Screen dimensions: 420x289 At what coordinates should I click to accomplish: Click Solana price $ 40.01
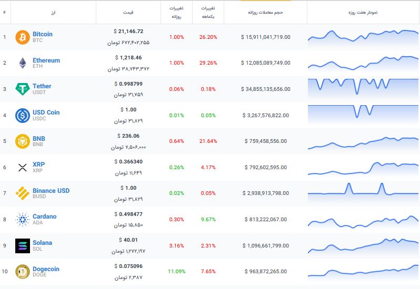(x=128, y=240)
